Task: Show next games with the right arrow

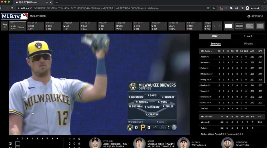Action: click(x=219, y=26)
